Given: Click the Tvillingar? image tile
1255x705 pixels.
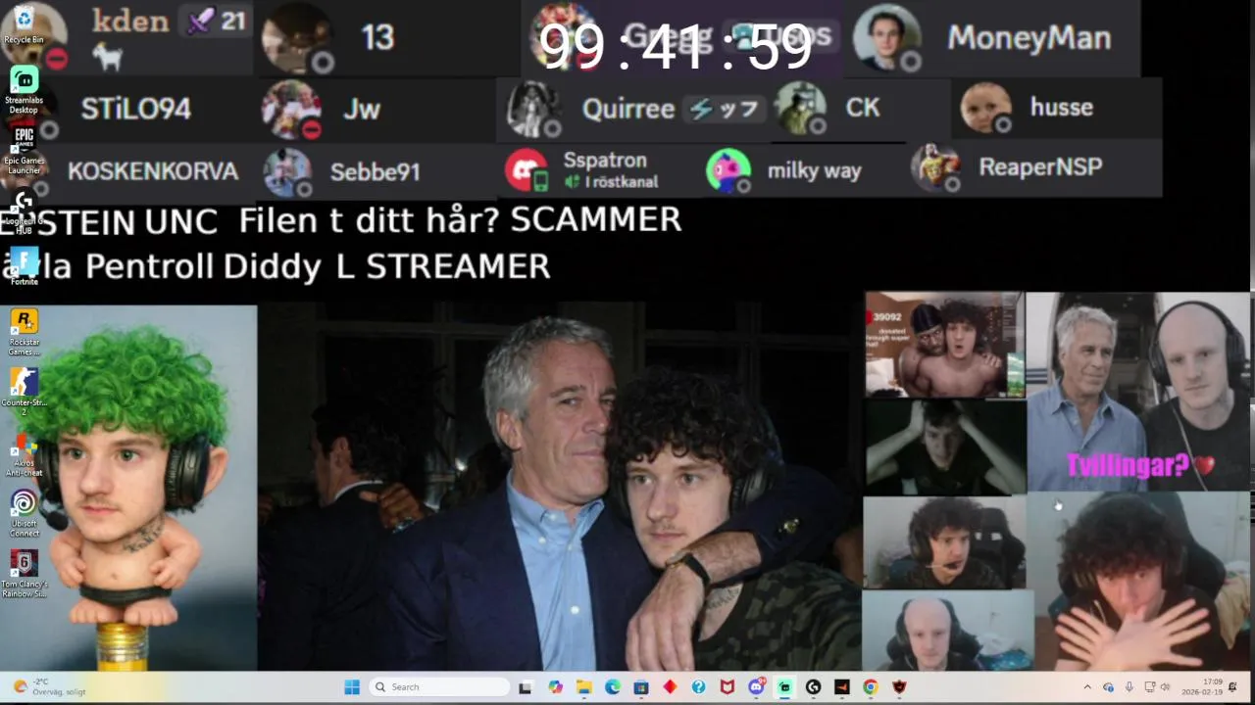Looking at the screenshot, I should click(x=1138, y=392).
